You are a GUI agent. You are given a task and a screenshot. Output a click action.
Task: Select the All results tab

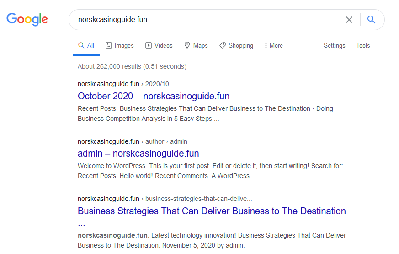86,46
